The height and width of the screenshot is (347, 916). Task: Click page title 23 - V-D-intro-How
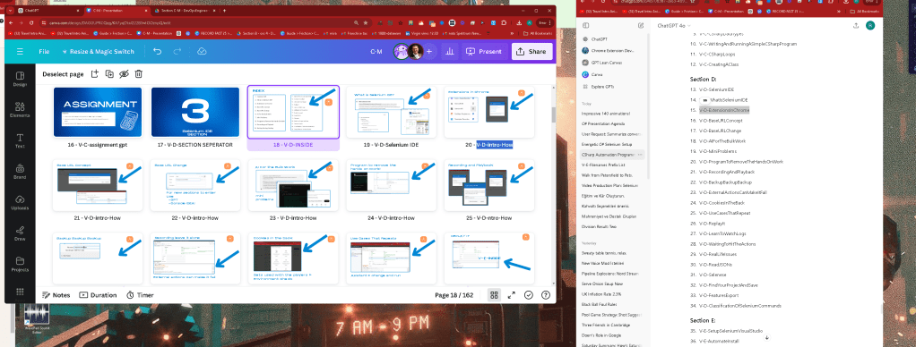(293, 218)
